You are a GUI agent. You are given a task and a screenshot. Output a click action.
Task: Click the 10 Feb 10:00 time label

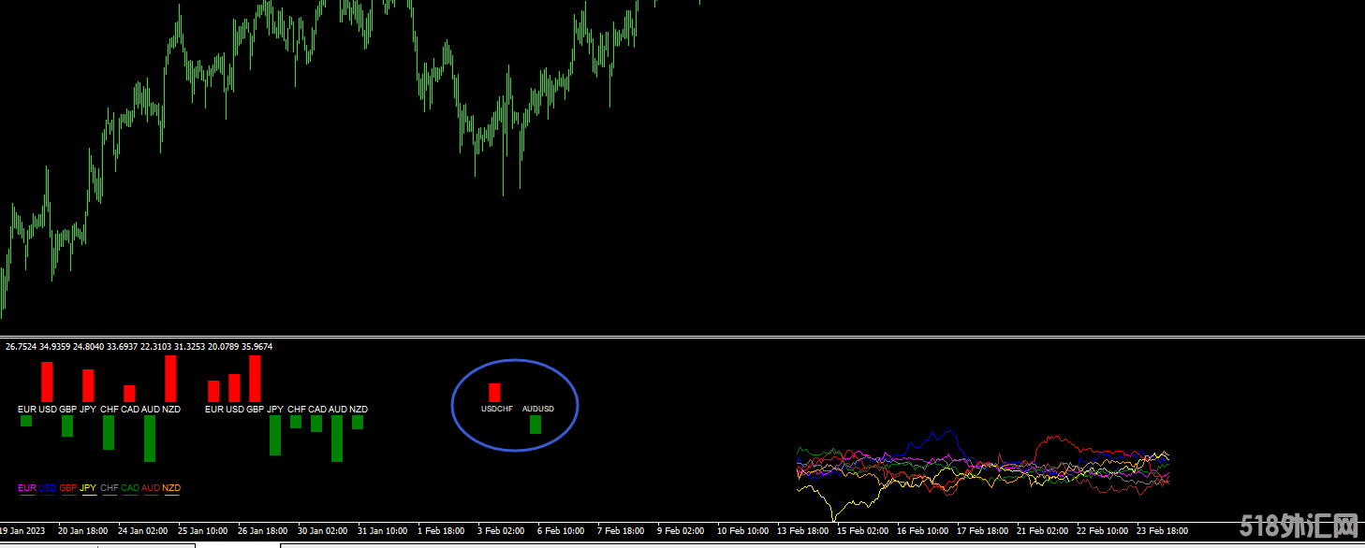(x=743, y=531)
